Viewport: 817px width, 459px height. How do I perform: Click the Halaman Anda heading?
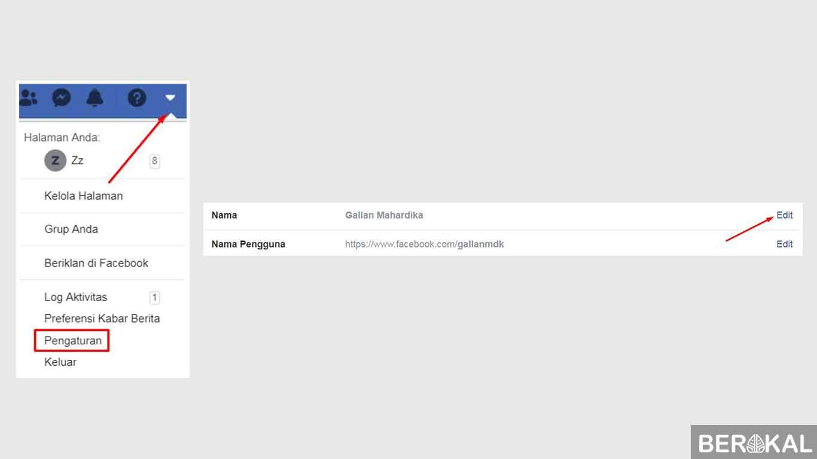62,138
